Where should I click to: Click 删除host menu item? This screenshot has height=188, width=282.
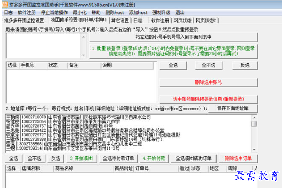pos(115,13)
